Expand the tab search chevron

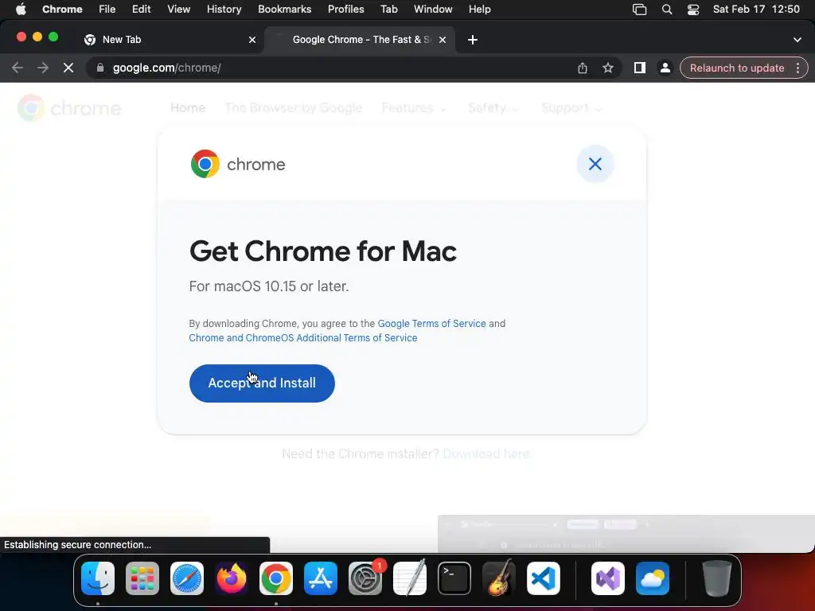pos(797,40)
